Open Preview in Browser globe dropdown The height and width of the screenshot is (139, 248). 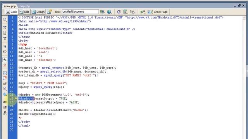click(x=109, y=12)
